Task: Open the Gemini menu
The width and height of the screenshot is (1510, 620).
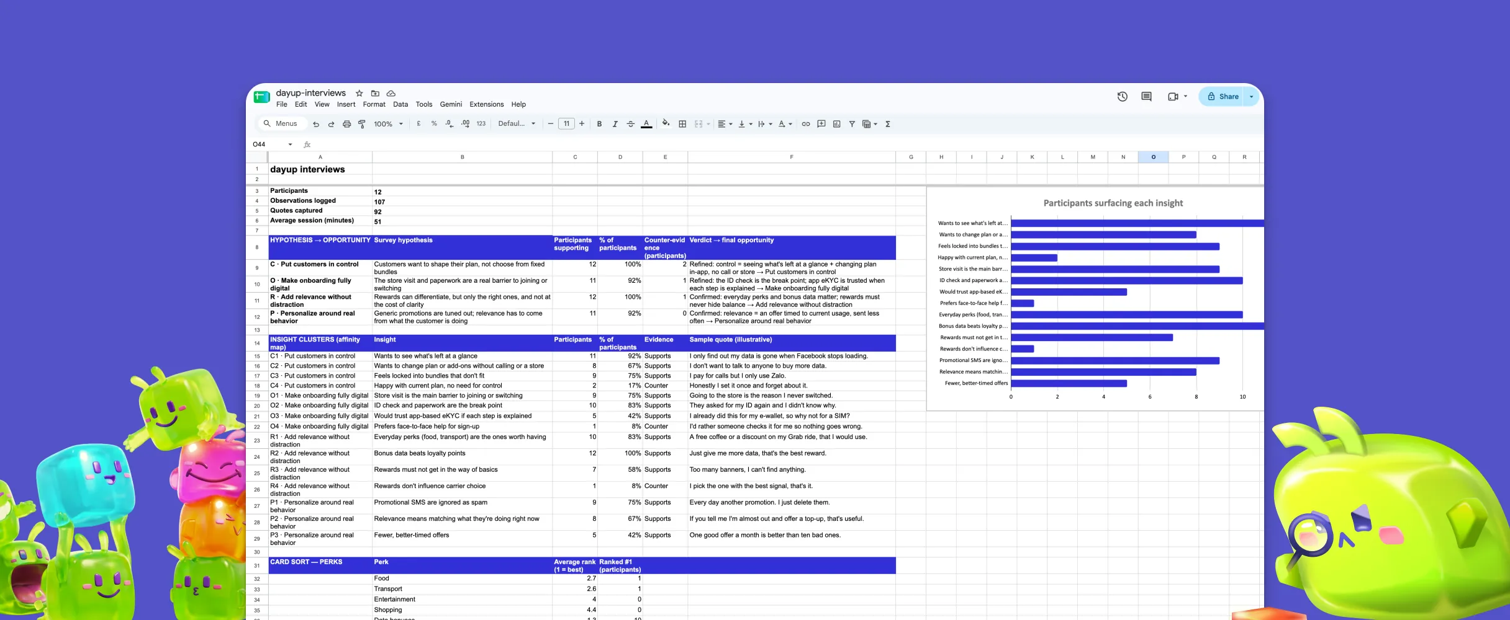Action: click(x=451, y=104)
